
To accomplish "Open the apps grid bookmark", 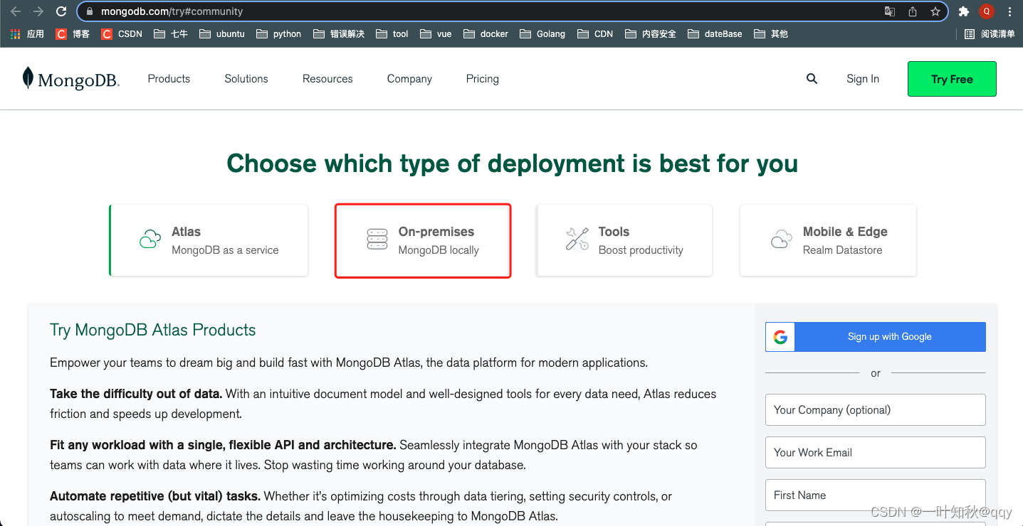I will coord(27,33).
